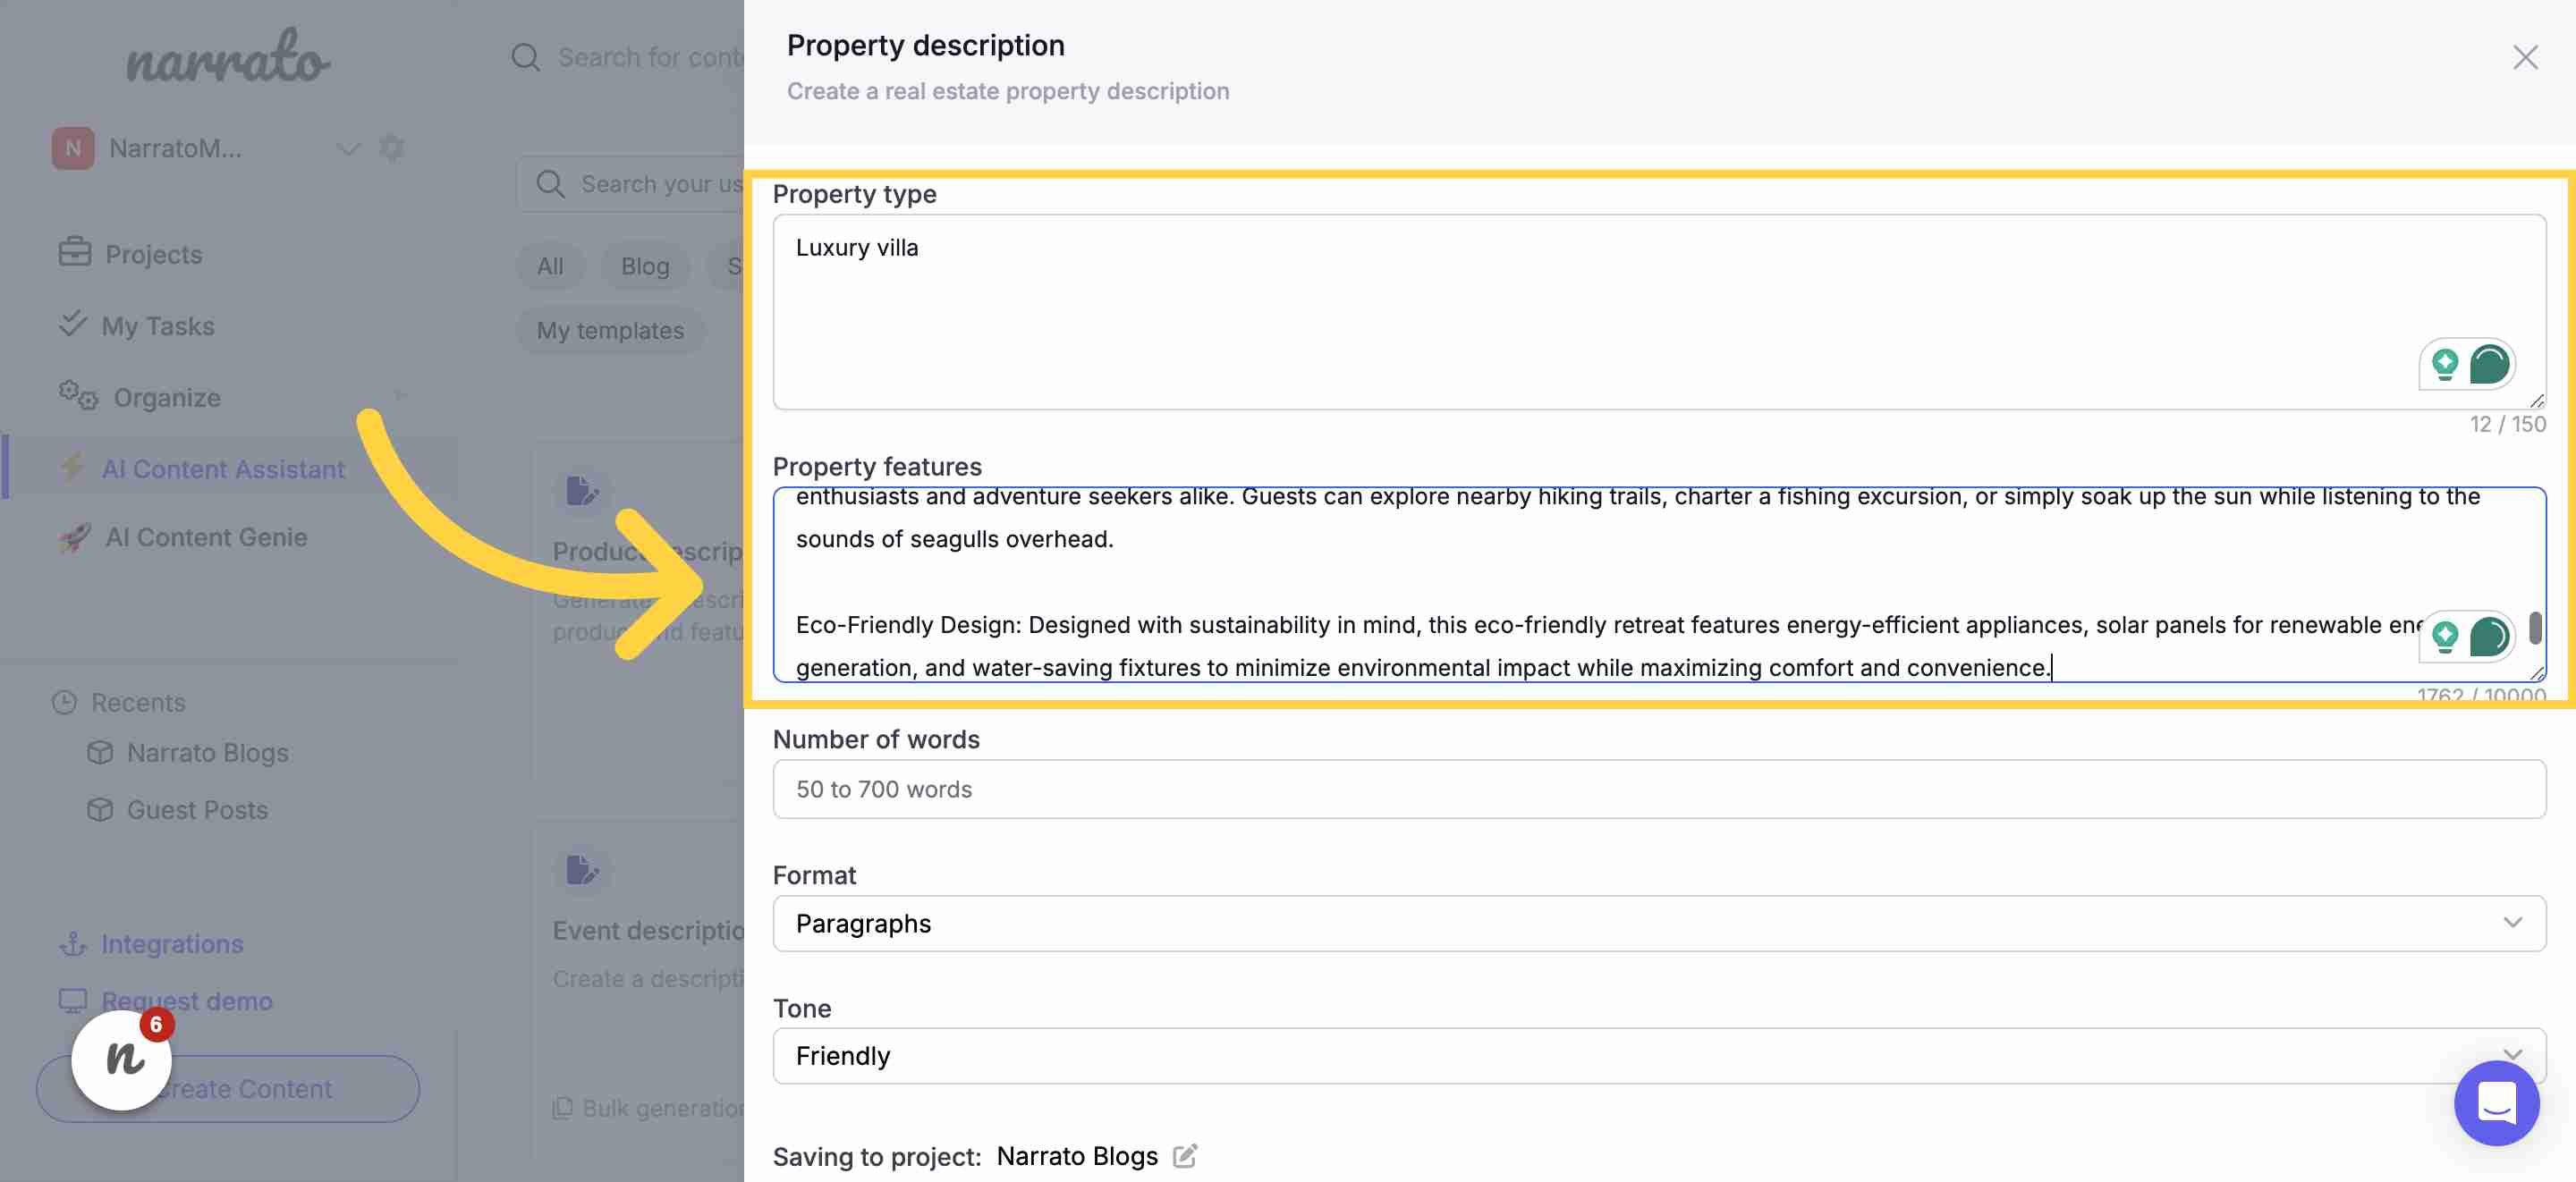Click the Product description template icon

pos(581,491)
